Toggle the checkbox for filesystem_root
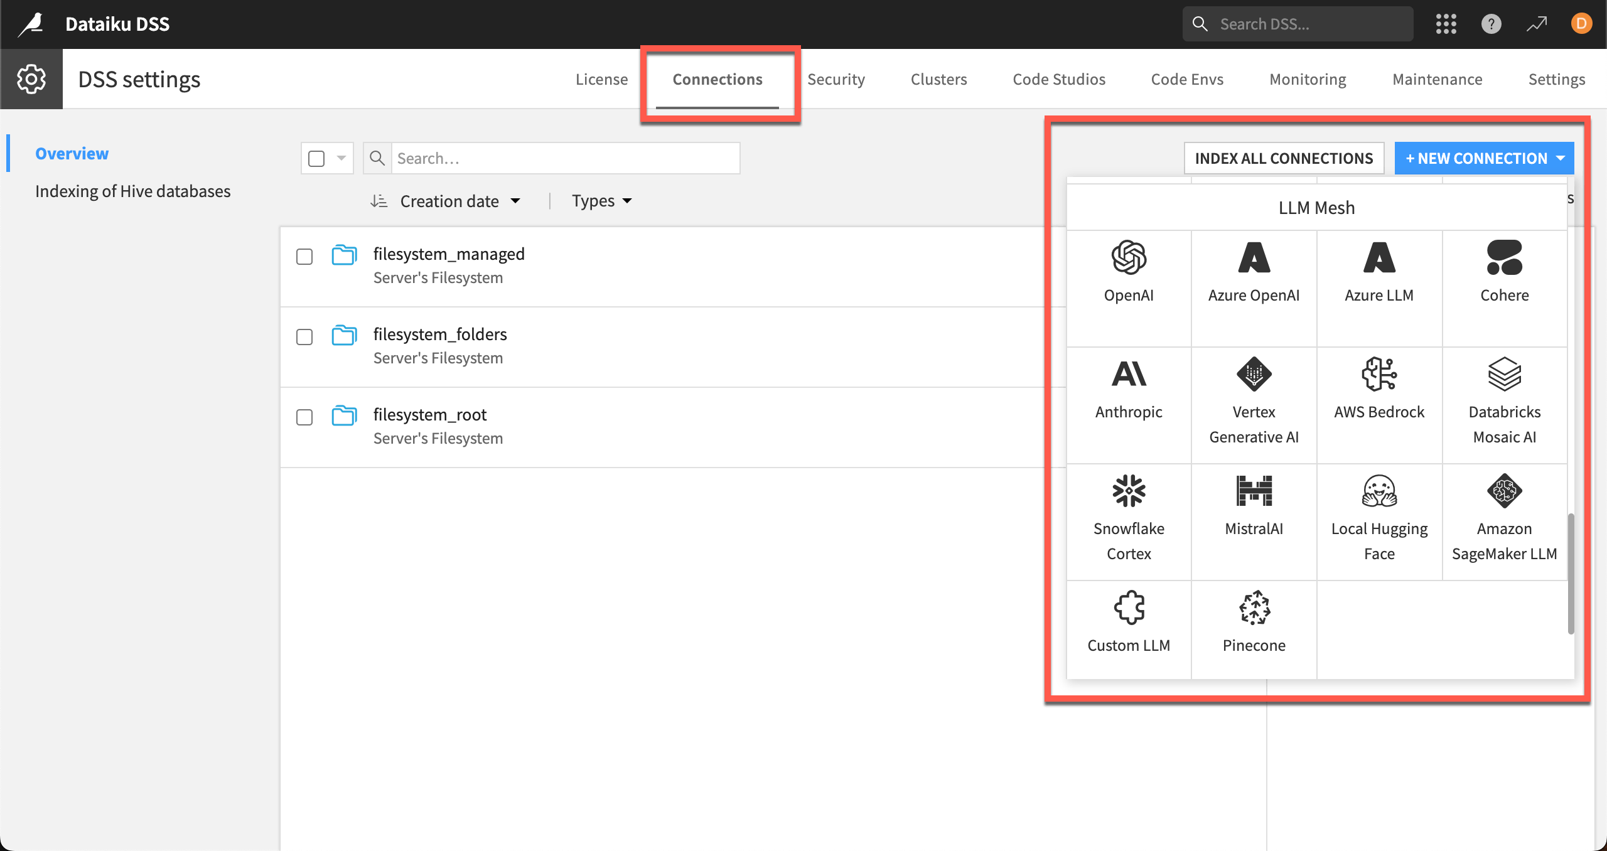Viewport: 1607px width, 851px height. tap(305, 415)
